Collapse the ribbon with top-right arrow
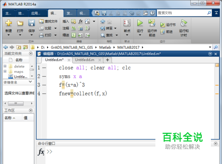Image resolution: width=222 pixels, height=164 pixels. [216, 13]
